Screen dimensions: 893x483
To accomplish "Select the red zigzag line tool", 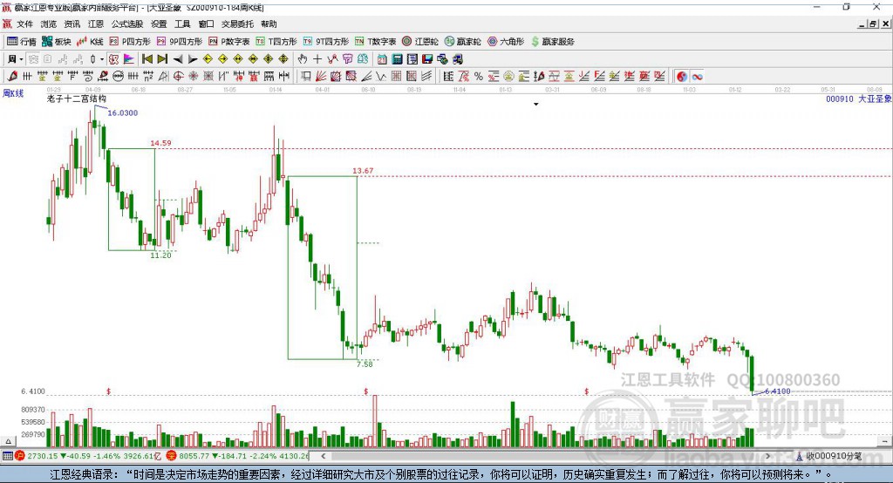I will click(332, 59).
